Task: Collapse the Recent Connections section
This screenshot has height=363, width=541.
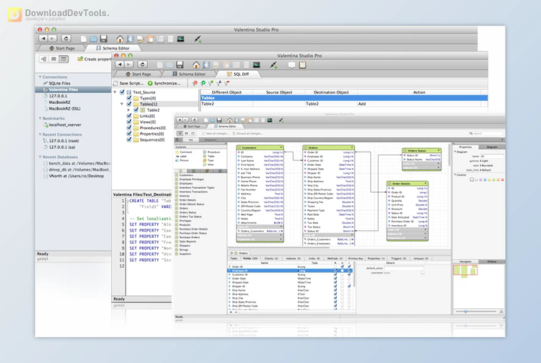Action: (x=40, y=134)
